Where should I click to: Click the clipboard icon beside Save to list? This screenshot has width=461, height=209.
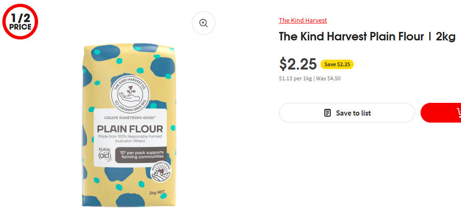328,113
